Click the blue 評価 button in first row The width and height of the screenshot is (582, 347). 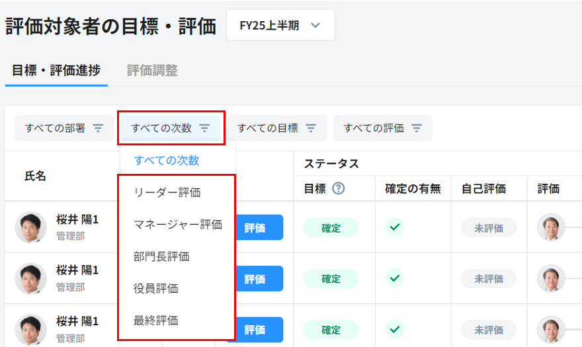point(255,227)
